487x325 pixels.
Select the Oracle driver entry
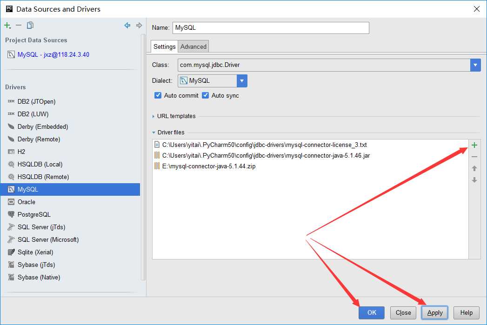tap(70, 202)
